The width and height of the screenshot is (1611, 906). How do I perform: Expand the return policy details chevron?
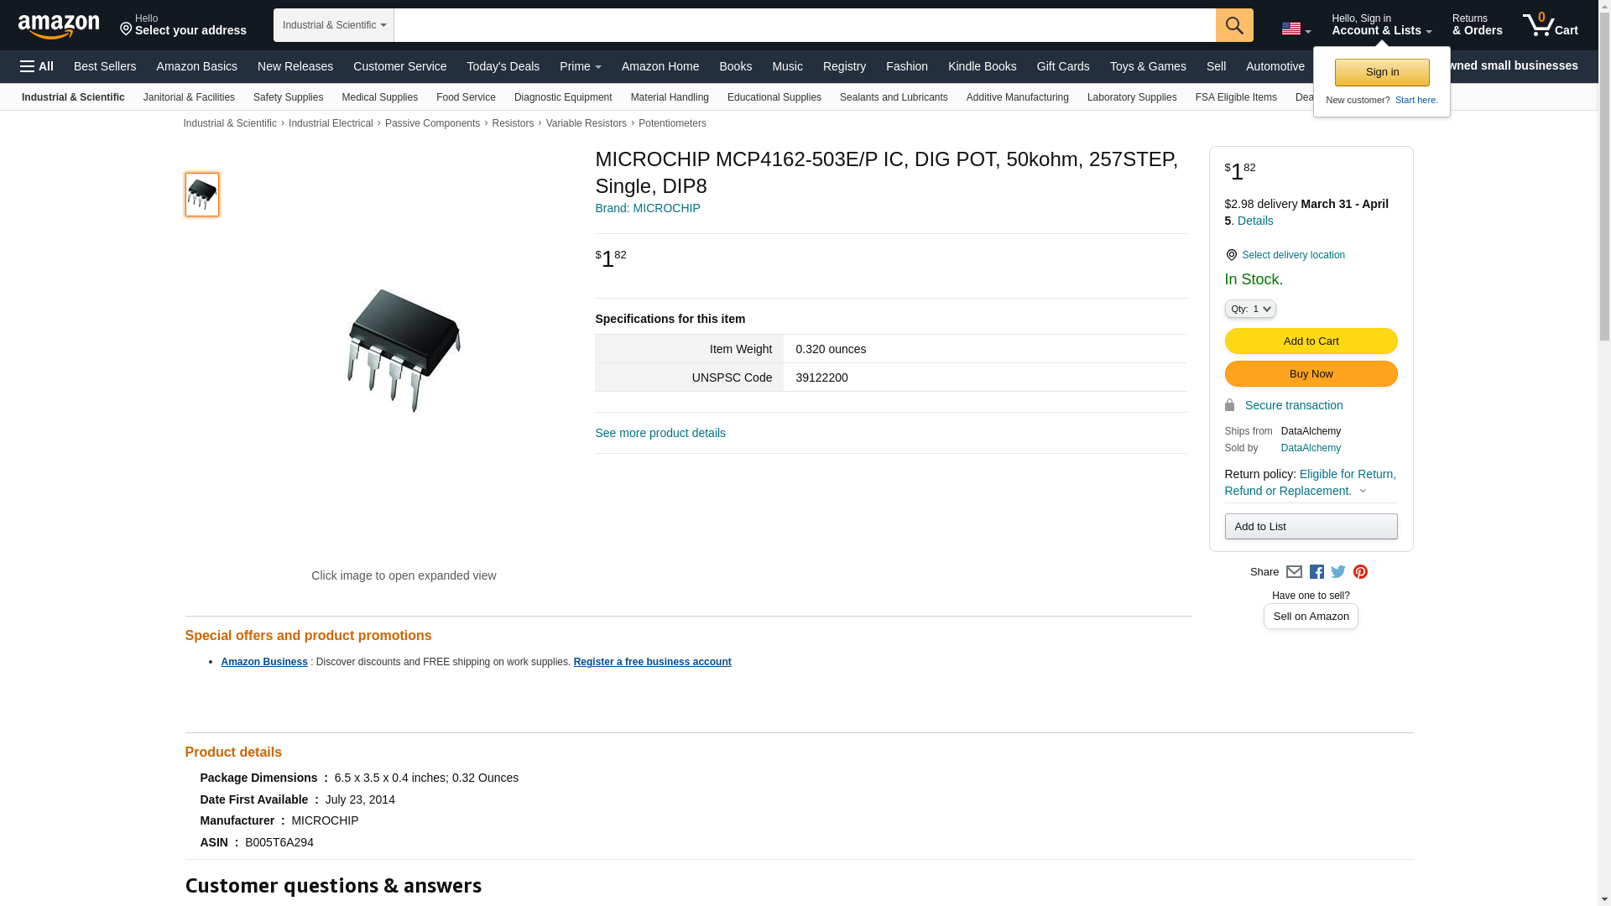(x=1363, y=492)
